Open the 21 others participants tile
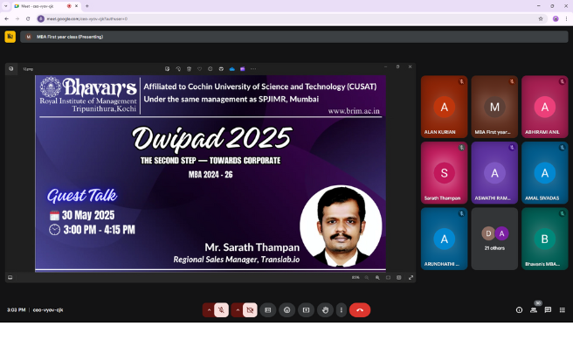The height and width of the screenshot is (347, 573). tap(494, 239)
